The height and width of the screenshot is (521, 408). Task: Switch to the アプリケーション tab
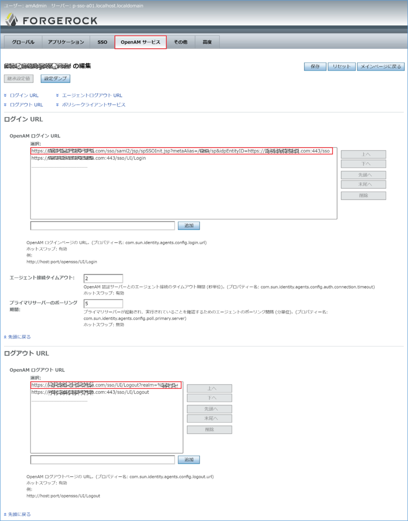(66, 42)
